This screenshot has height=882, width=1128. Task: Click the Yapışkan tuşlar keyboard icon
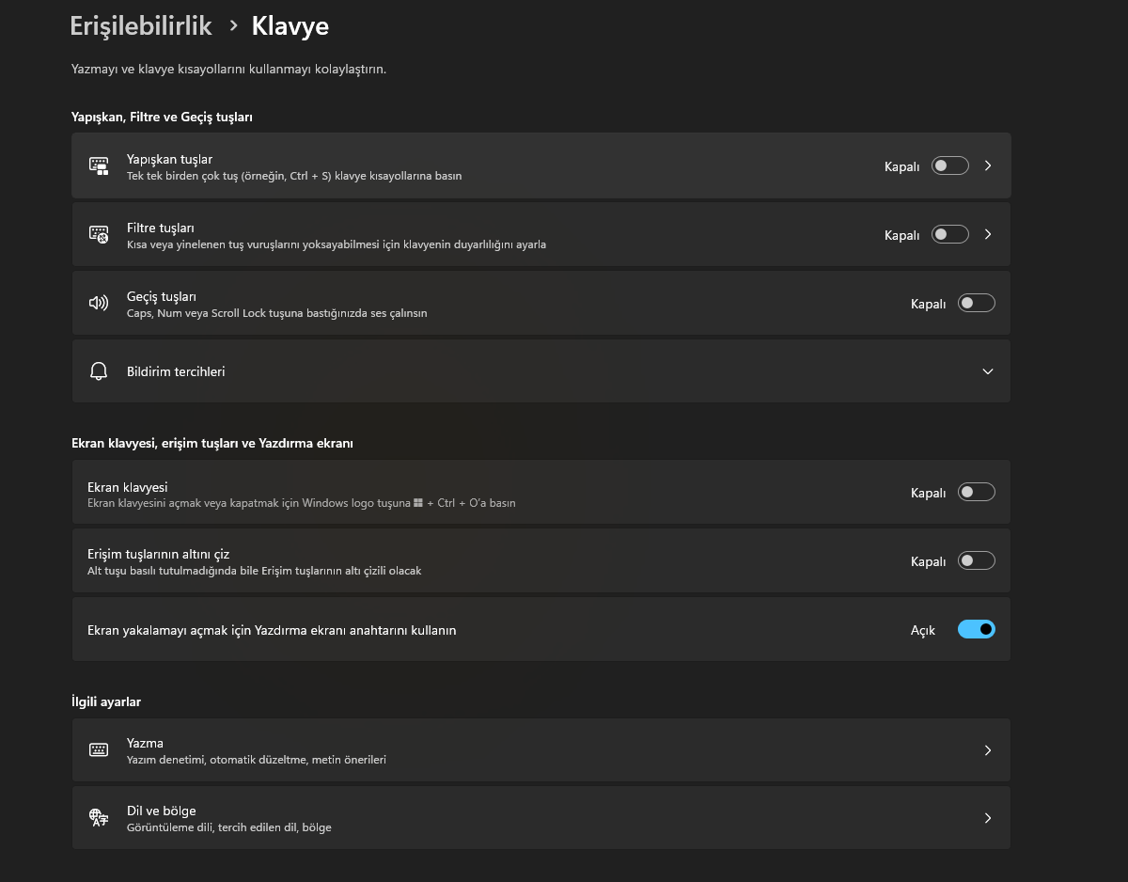tap(99, 166)
